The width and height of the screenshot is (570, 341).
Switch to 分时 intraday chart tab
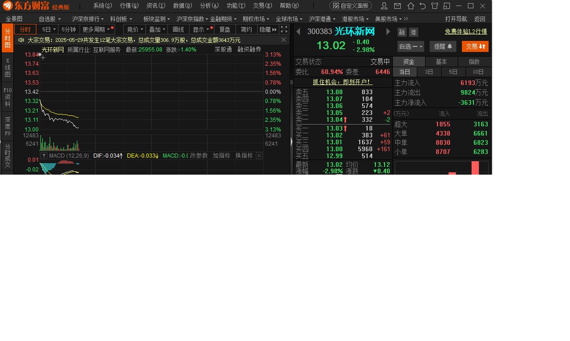click(25, 29)
